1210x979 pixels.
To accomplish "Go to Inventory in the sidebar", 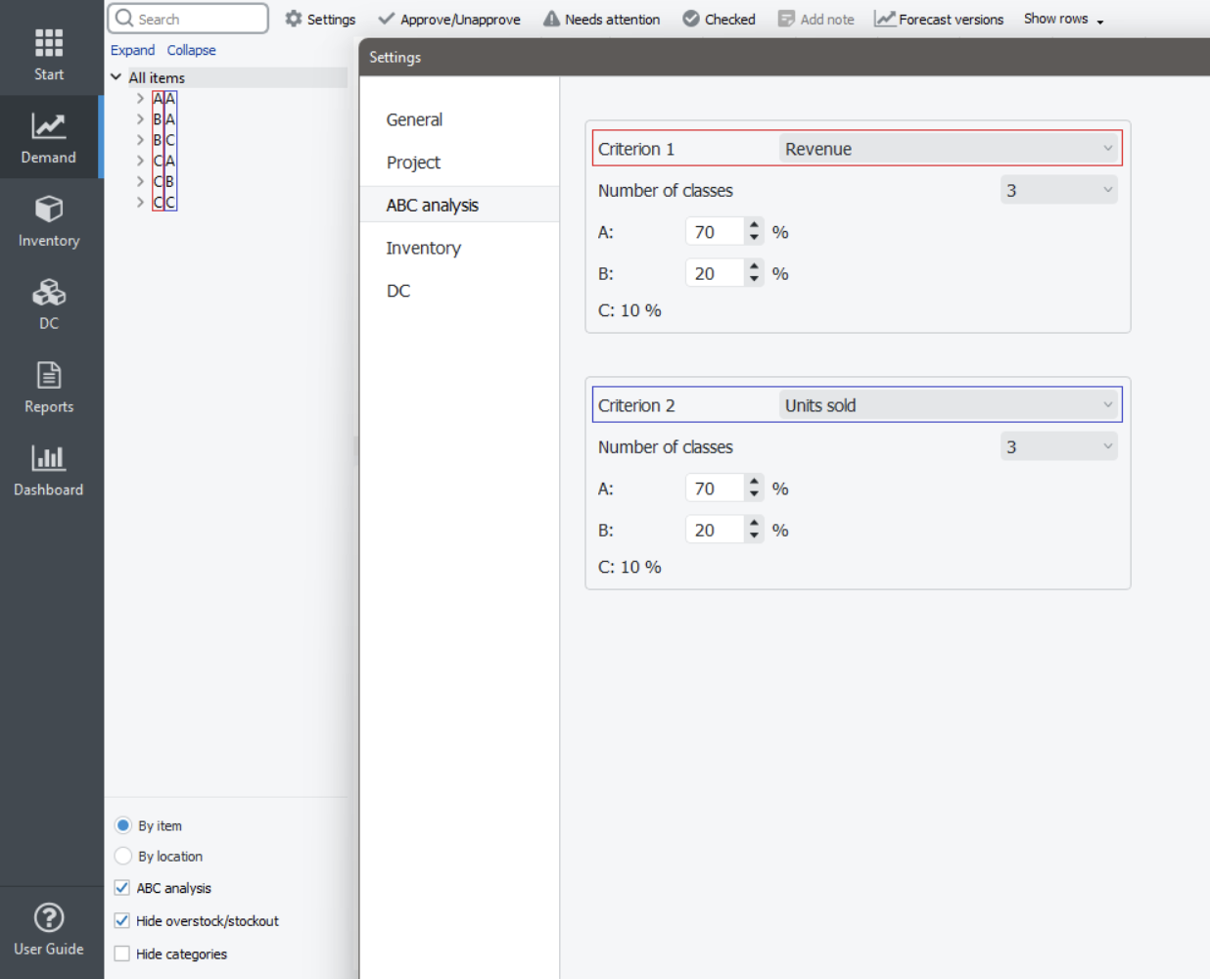I will pyautogui.click(x=49, y=221).
